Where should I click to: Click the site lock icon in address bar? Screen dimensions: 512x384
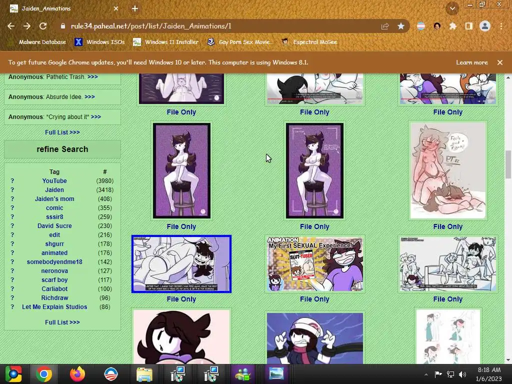click(x=63, y=26)
